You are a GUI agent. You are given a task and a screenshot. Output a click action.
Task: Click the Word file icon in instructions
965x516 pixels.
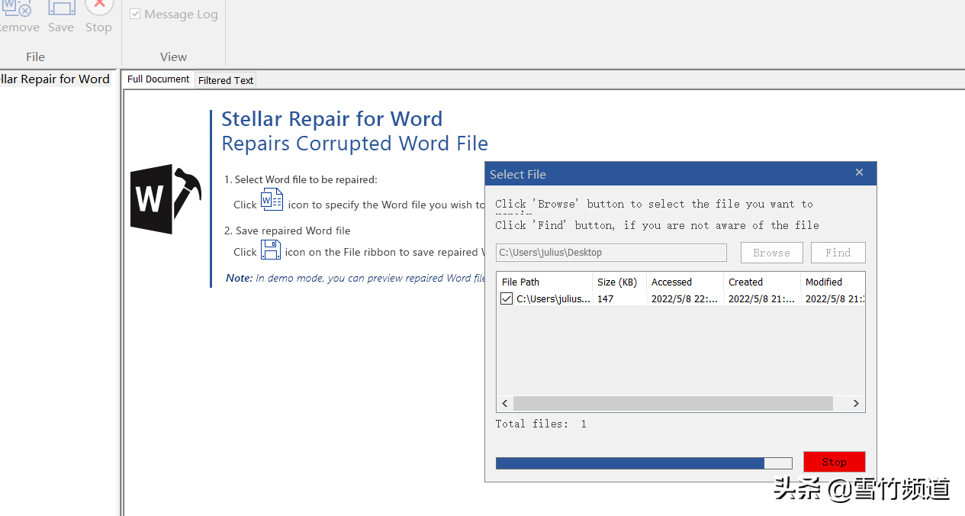point(272,200)
